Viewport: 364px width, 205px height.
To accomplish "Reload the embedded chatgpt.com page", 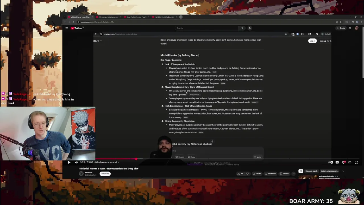I will [96, 34].
